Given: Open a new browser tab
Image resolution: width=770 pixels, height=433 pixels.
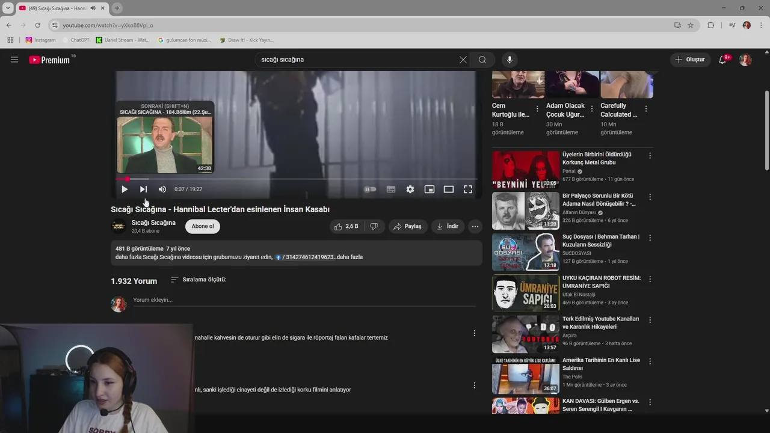Looking at the screenshot, I should 117,8.
